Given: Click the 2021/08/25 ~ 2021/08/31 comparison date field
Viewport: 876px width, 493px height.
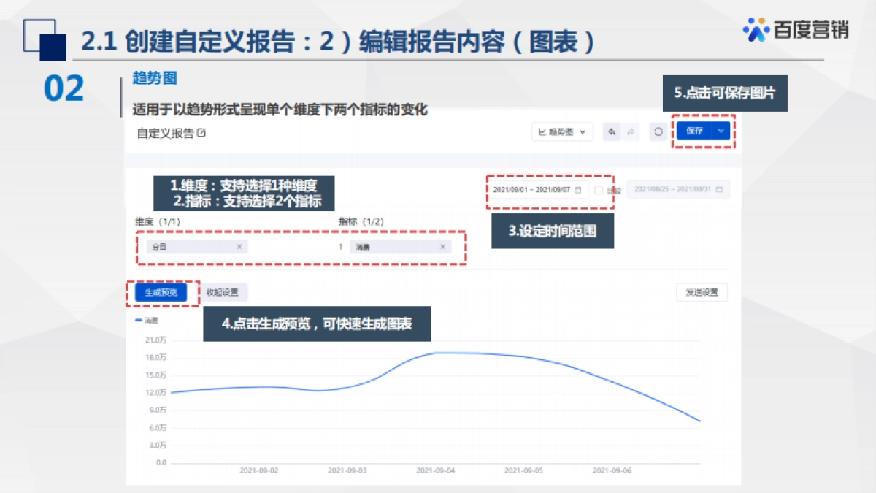Looking at the screenshot, I should 672,190.
